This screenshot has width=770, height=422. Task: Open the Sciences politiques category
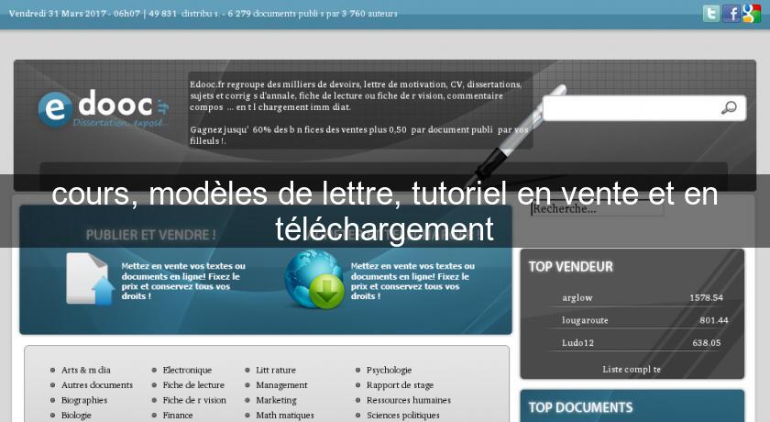[403, 416]
